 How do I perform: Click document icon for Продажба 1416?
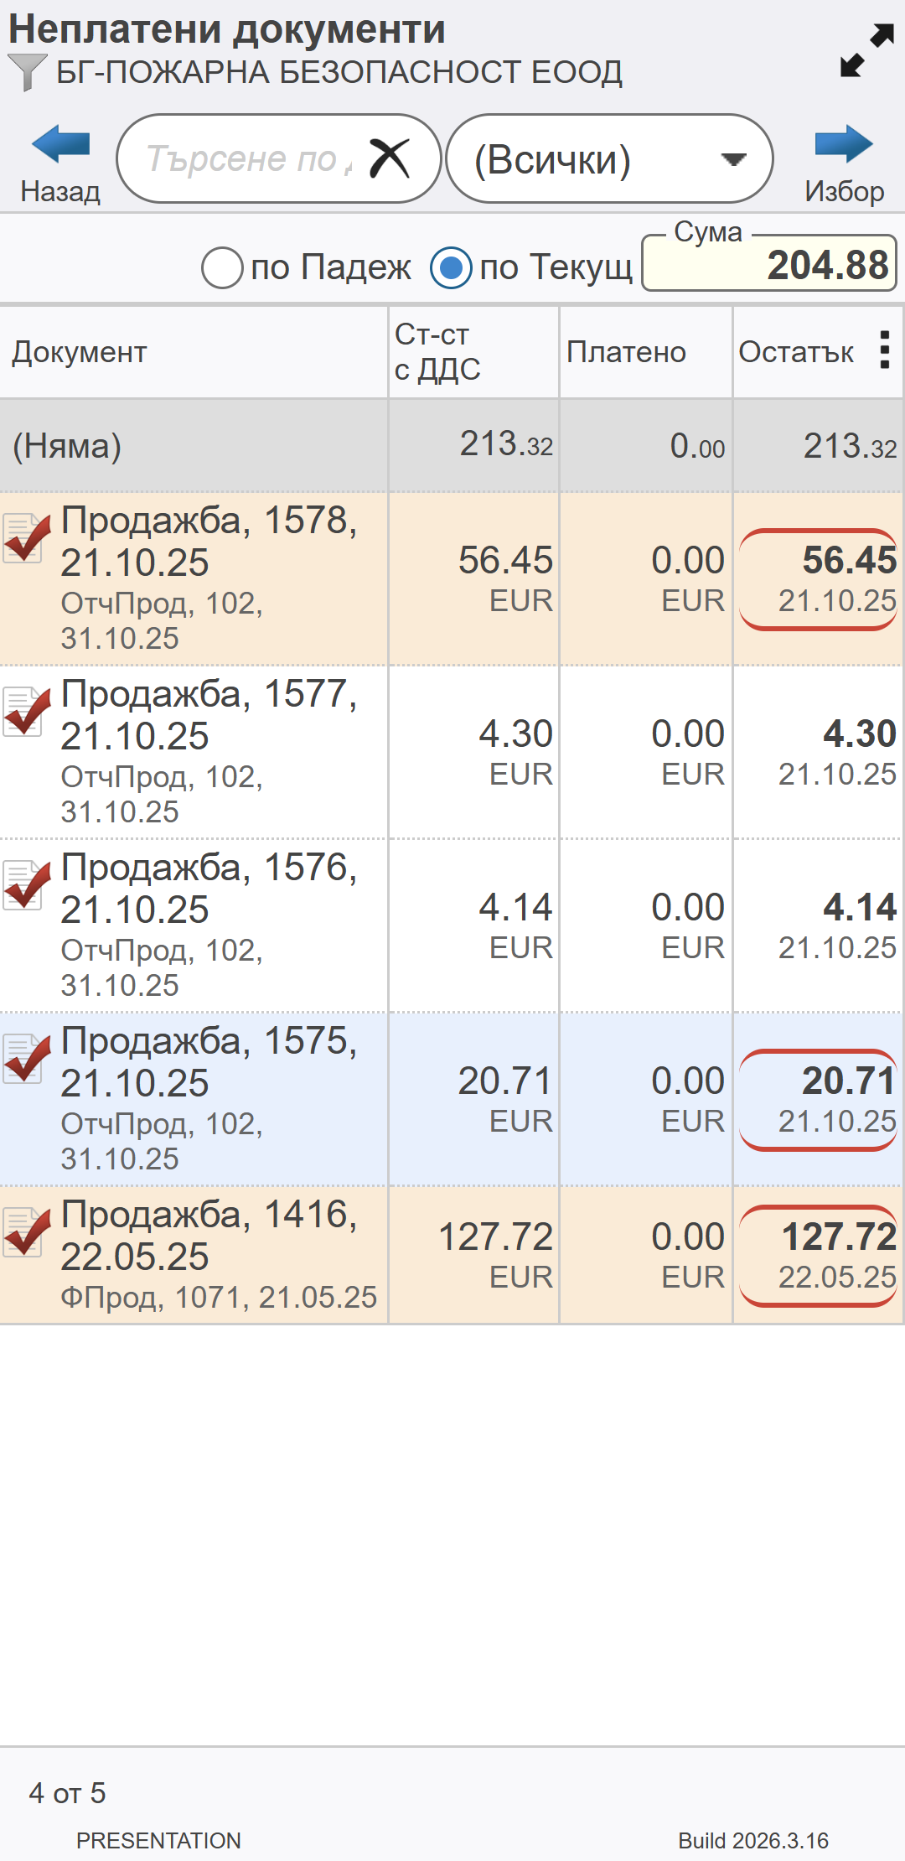25,1232
